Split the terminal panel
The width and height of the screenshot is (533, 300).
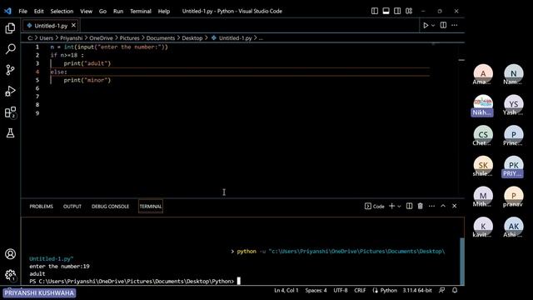[409, 206]
